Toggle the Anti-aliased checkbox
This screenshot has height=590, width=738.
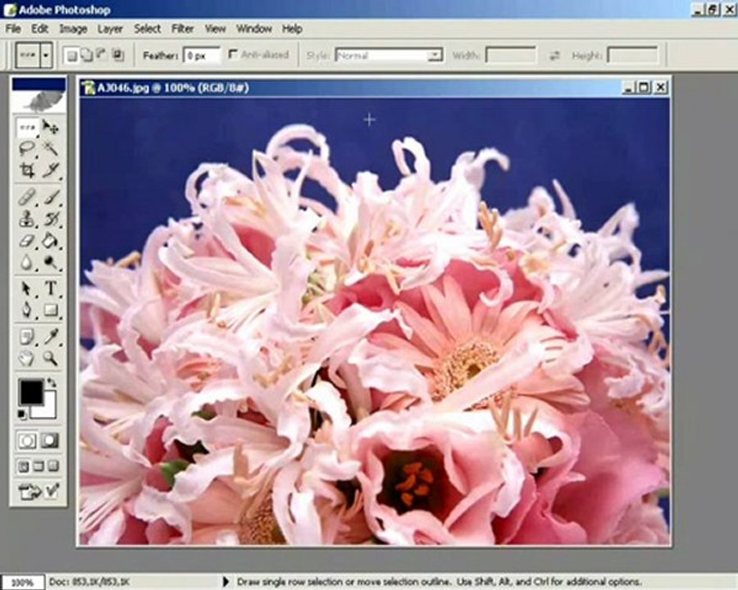(x=233, y=55)
